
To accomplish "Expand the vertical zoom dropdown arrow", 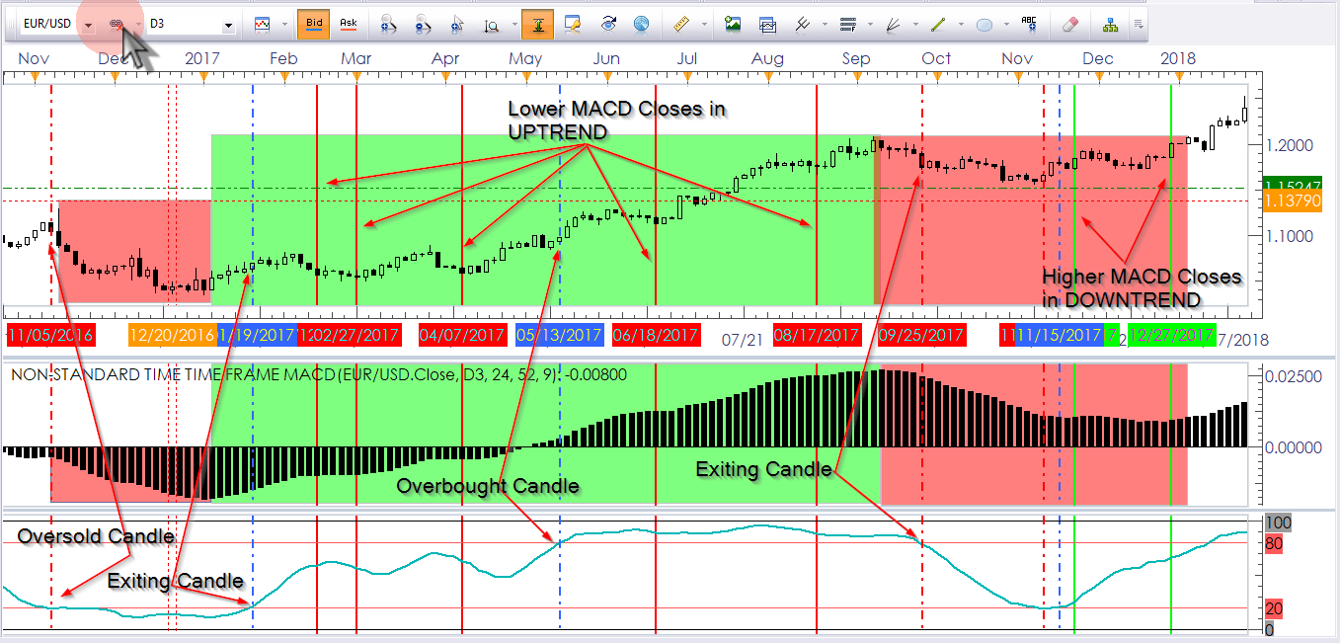I will [x=512, y=24].
